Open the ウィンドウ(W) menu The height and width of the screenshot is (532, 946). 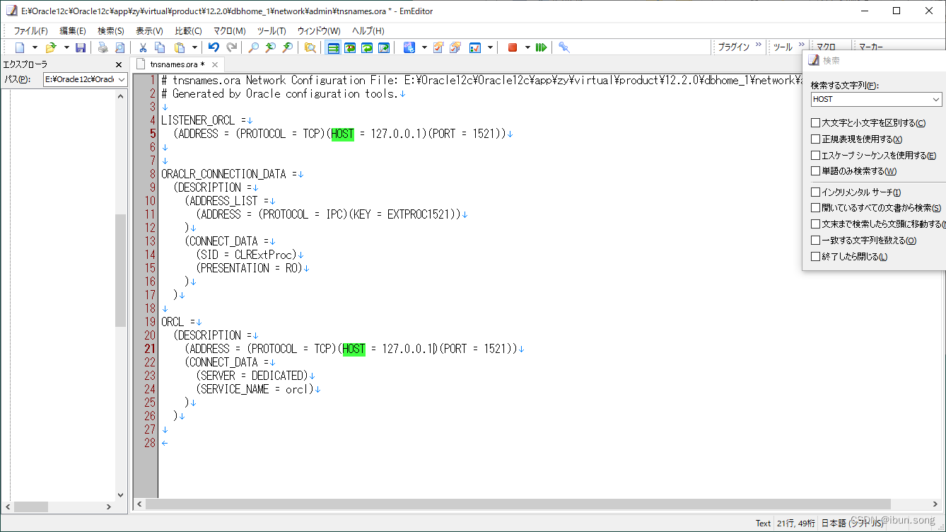tap(319, 30)
